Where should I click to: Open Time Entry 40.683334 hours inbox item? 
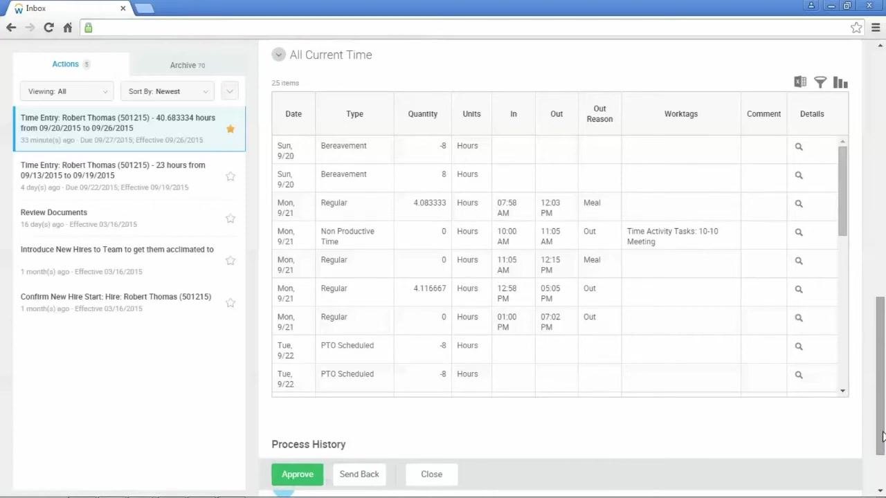pos(129,129)
